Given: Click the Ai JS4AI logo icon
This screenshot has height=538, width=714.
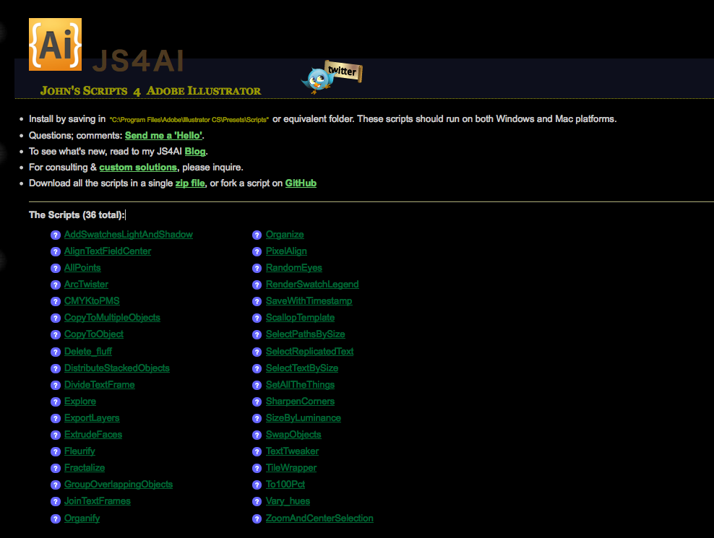Looking at the screenshot, I should [x=55, y=45].
